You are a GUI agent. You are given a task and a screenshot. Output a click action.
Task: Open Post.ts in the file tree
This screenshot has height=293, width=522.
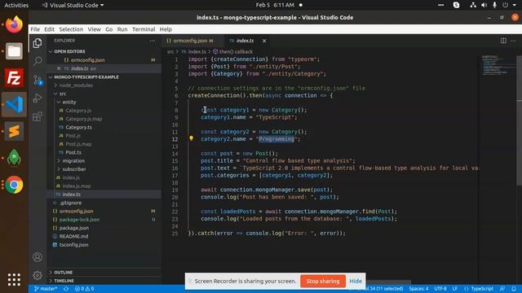[x=73, y=152]
